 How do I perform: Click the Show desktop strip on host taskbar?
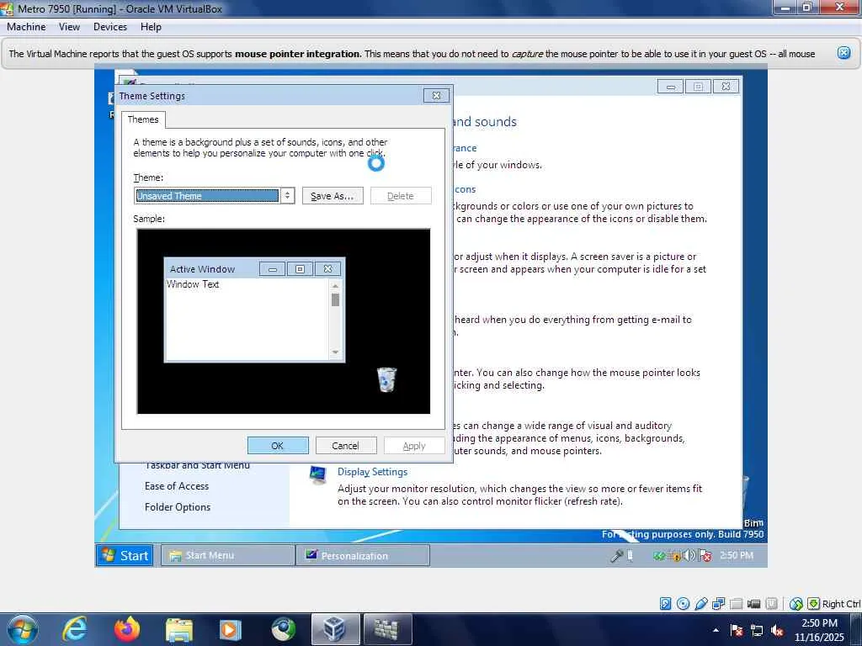pos(858,629)
